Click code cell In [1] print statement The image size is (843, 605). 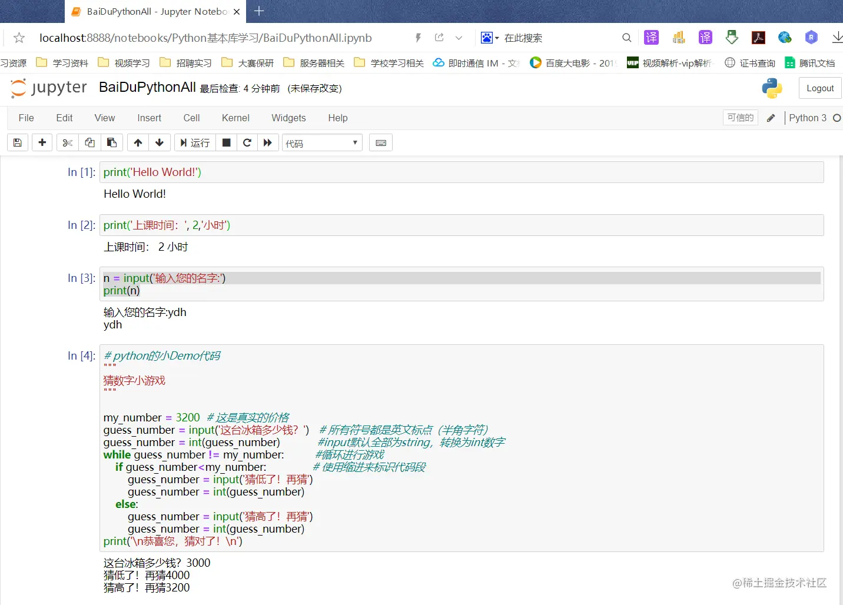[152, 172]
